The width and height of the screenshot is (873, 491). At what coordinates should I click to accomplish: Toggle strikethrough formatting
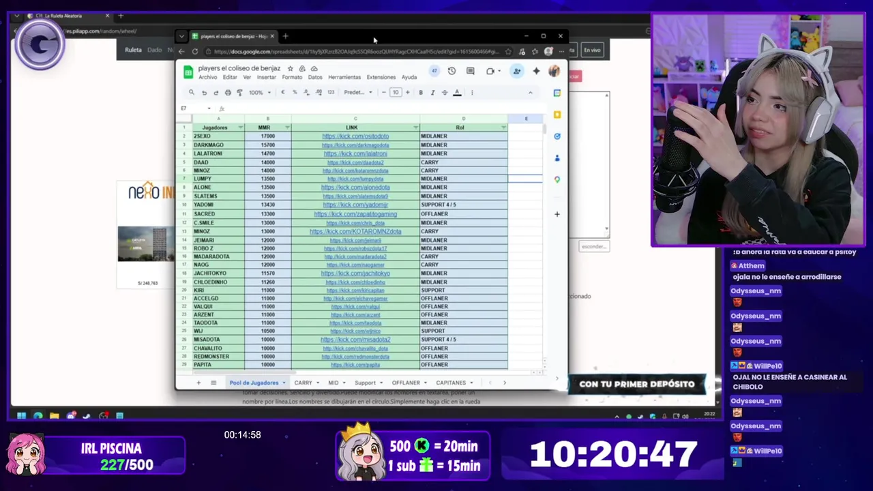[445, 93]
